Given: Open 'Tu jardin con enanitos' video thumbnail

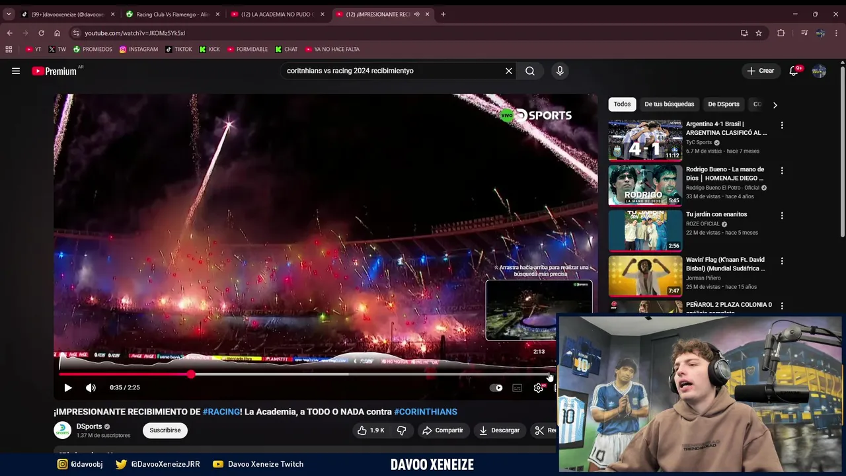Looking at the screenshot, I should pos(645,231).
